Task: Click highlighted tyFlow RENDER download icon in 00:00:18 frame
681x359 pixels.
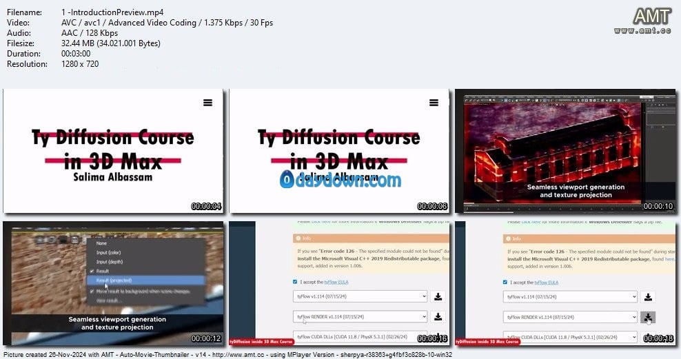Action: pos(648,318)
